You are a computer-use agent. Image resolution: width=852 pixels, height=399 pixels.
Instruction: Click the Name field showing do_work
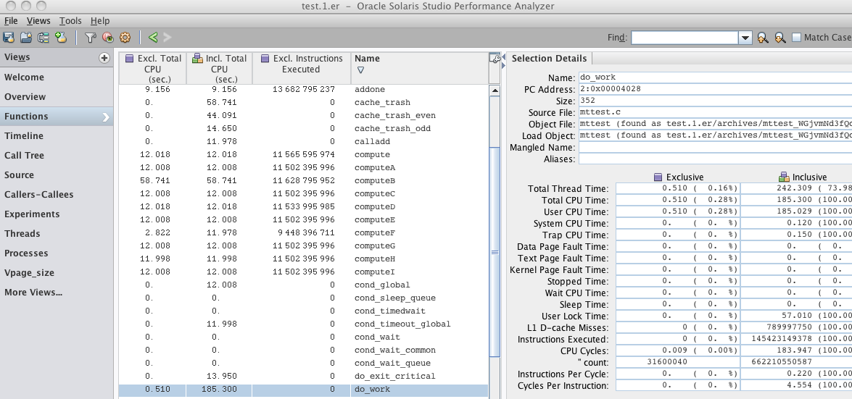click(715, 77)
